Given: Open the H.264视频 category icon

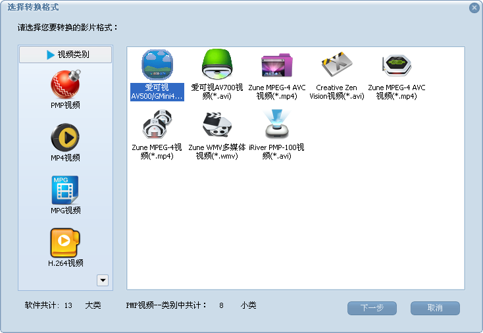Looking at the screenshot, I should (65, 242).
